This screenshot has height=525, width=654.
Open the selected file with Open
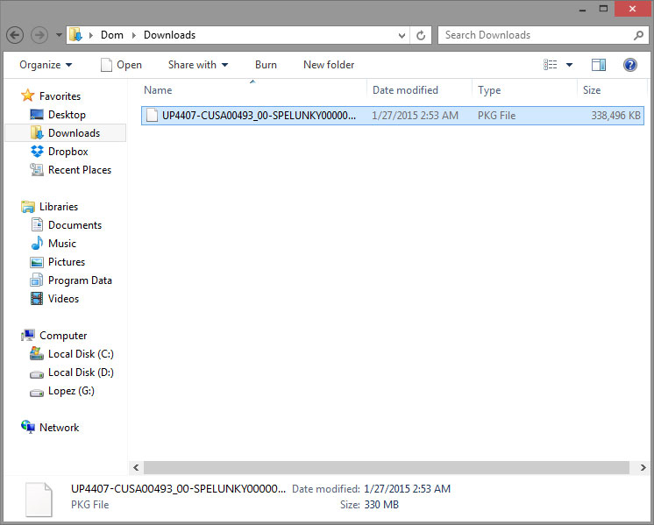tap(121, 65)
